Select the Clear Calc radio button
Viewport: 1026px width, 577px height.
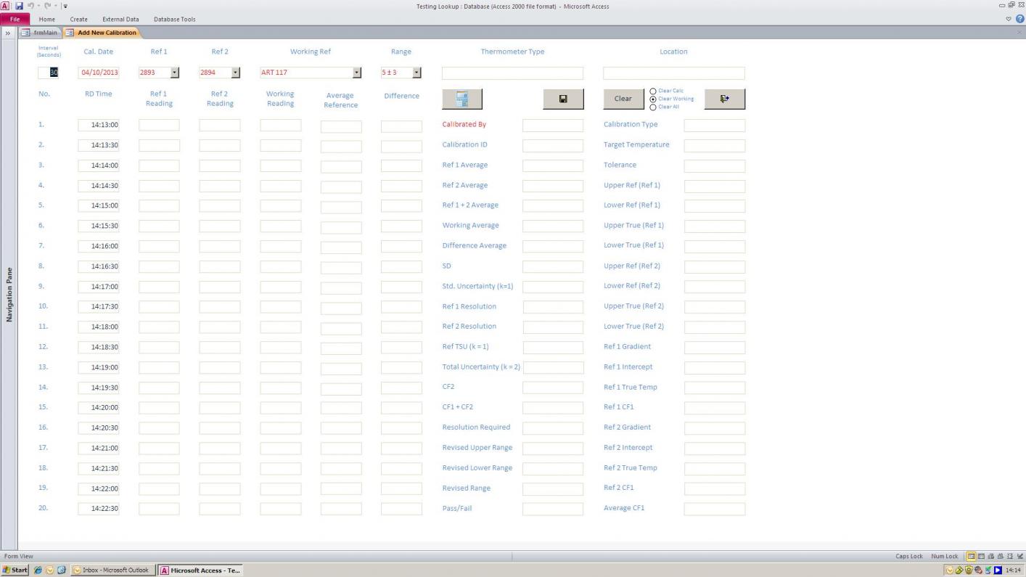(653, 91)
